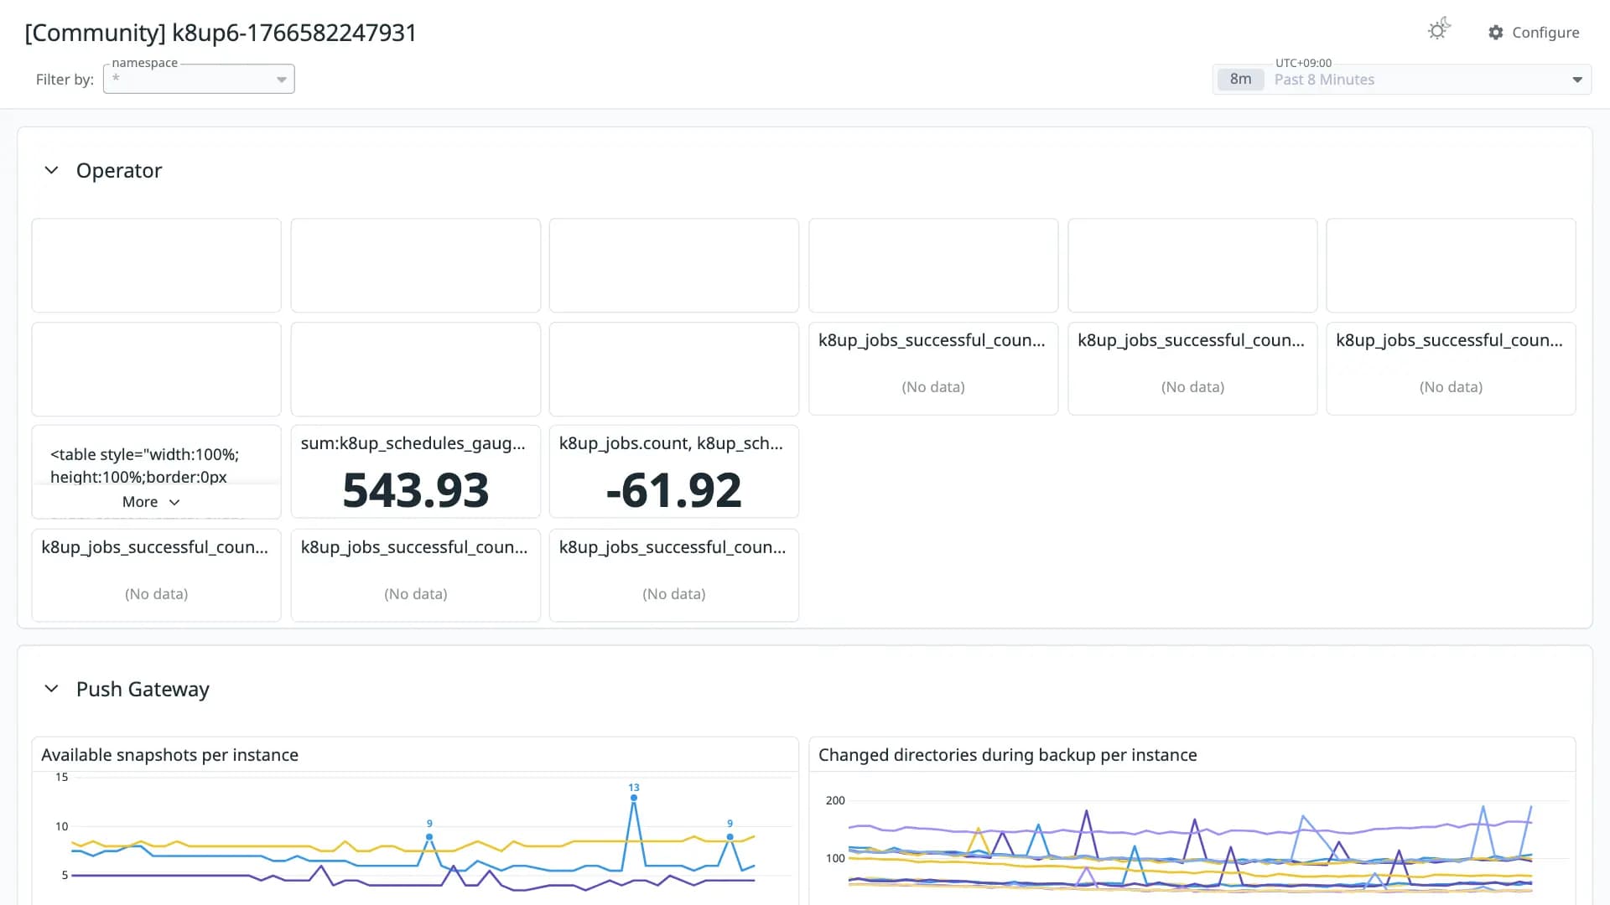Click the -61.92 query value

[x=674, y=490]
